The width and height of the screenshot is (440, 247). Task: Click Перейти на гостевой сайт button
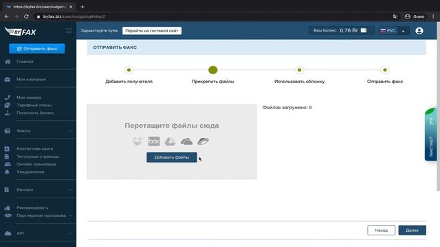(x=152, y=31)
